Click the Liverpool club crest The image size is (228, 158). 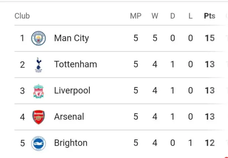point(39,91)
